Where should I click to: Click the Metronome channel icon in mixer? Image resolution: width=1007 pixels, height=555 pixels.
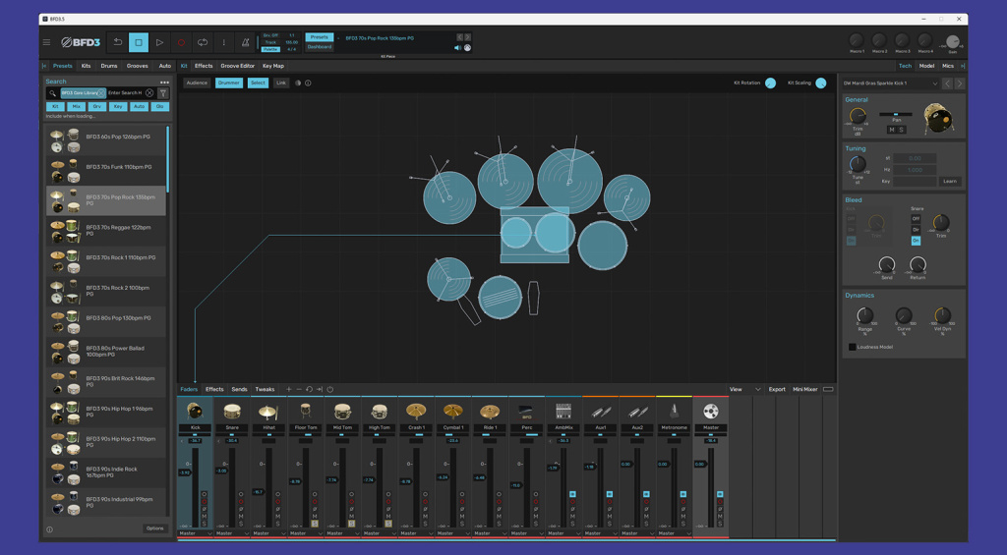(x=674, y=412)
